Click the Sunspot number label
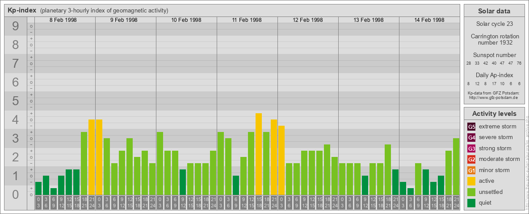 [495, 55]
